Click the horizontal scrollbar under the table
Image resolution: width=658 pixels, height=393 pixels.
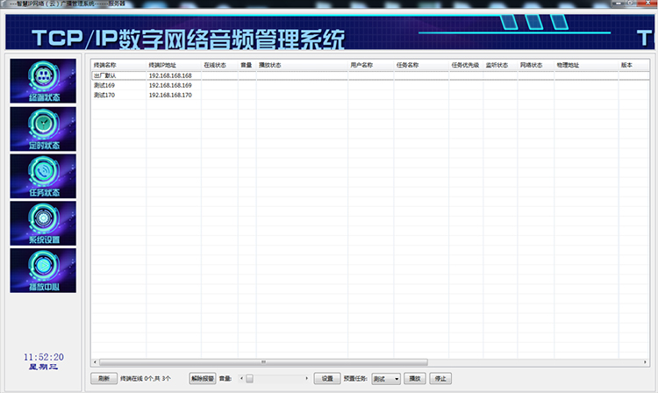pyautogui.click(x=263, y=361)
